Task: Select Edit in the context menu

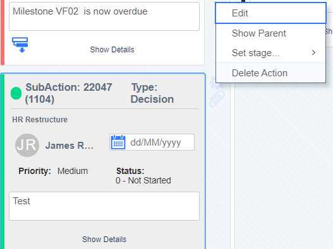Action: tap(271, 13)
